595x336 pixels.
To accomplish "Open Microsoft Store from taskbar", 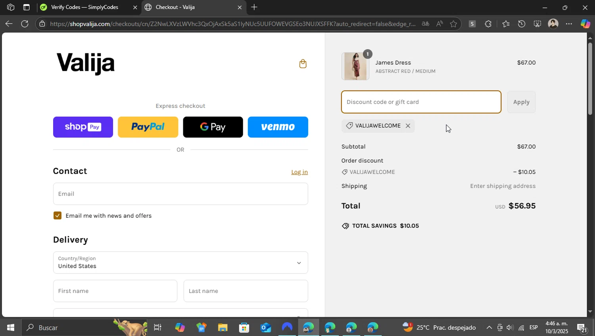I will tap(244, 328).
